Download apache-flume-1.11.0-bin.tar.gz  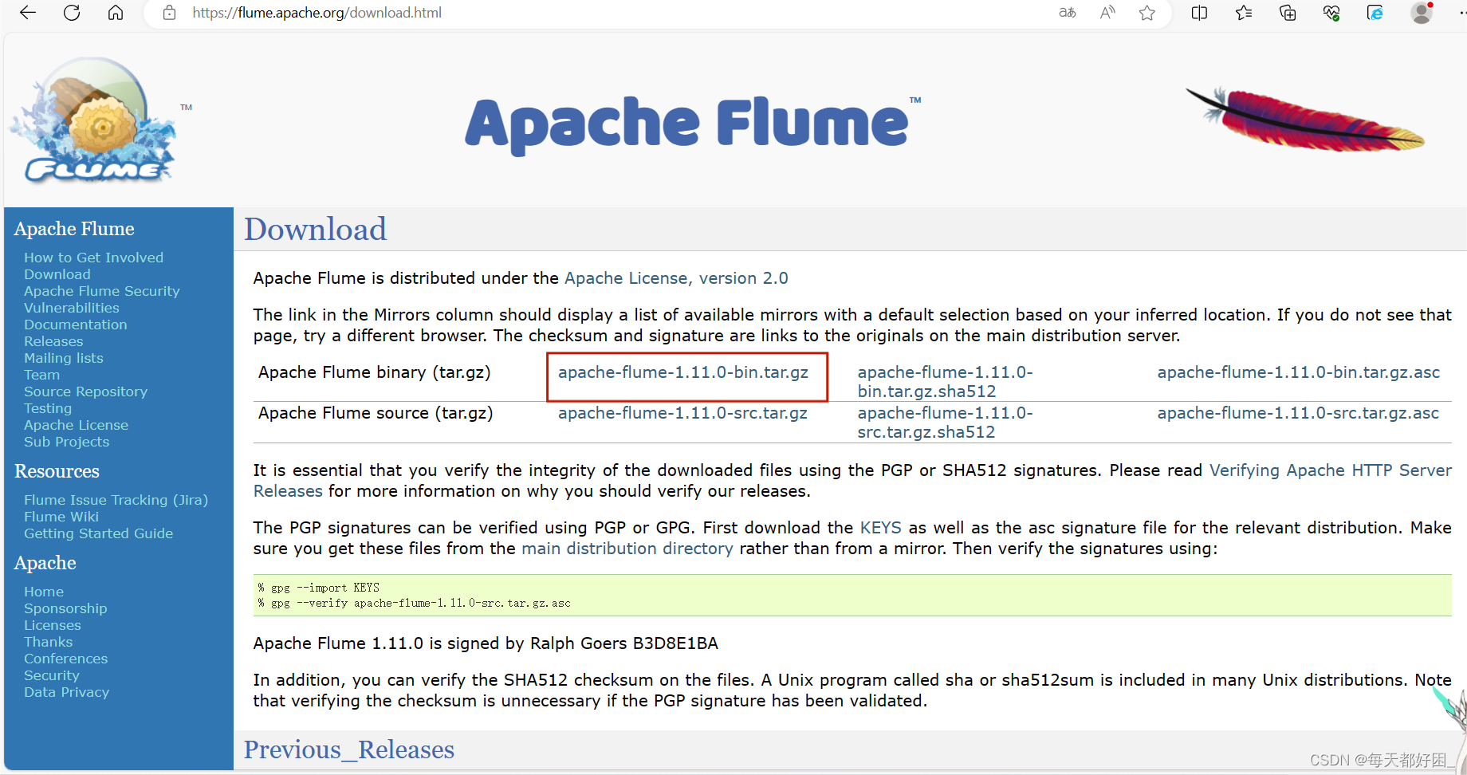pos(683,372)
